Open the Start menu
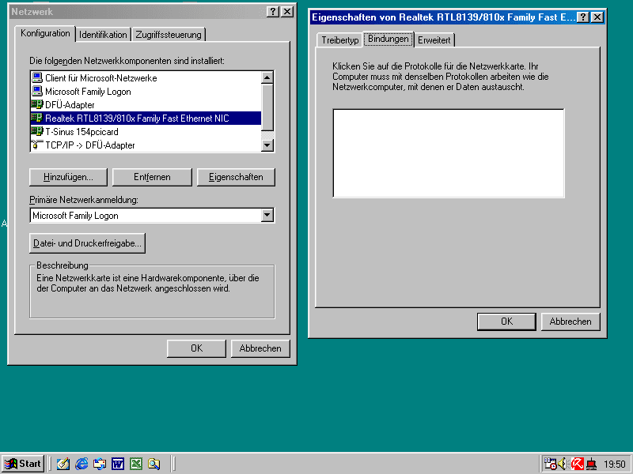Screen dimensions: 633x474 [x=24, y=464]
